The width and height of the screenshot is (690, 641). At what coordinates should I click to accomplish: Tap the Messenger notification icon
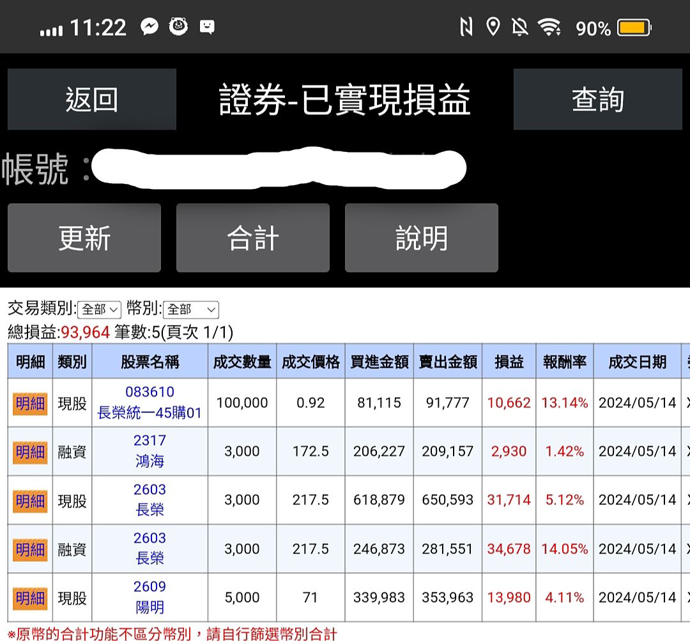click(x=149, y=27)
